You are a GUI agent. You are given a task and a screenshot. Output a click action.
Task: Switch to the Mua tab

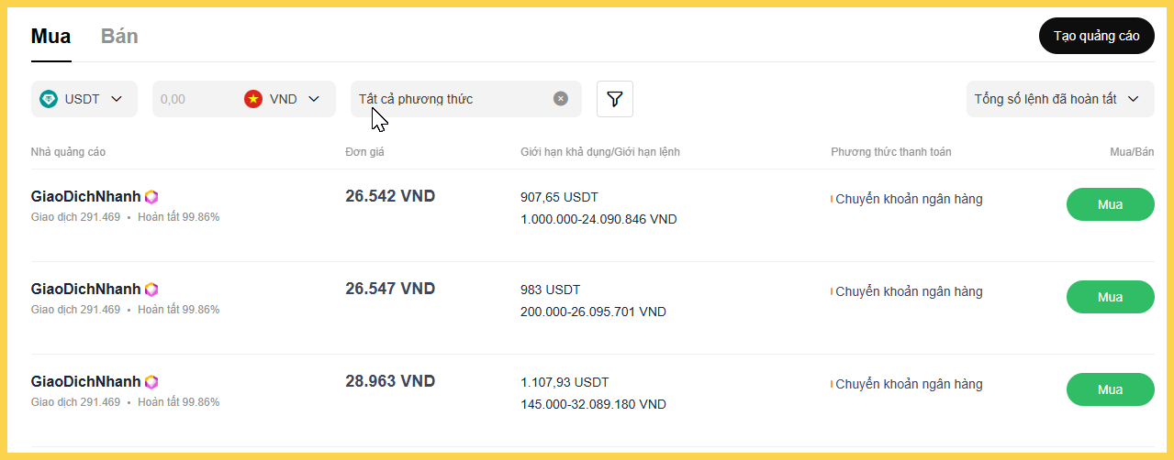50,37
